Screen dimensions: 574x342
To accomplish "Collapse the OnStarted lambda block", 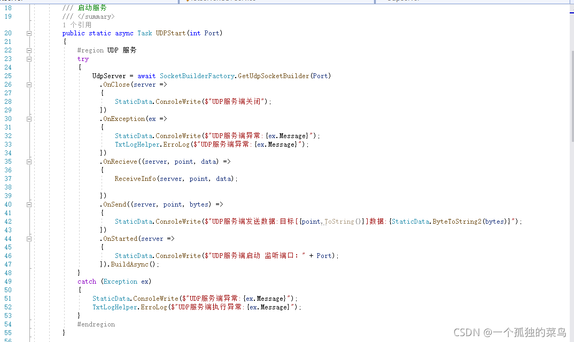I will (29, 238).
